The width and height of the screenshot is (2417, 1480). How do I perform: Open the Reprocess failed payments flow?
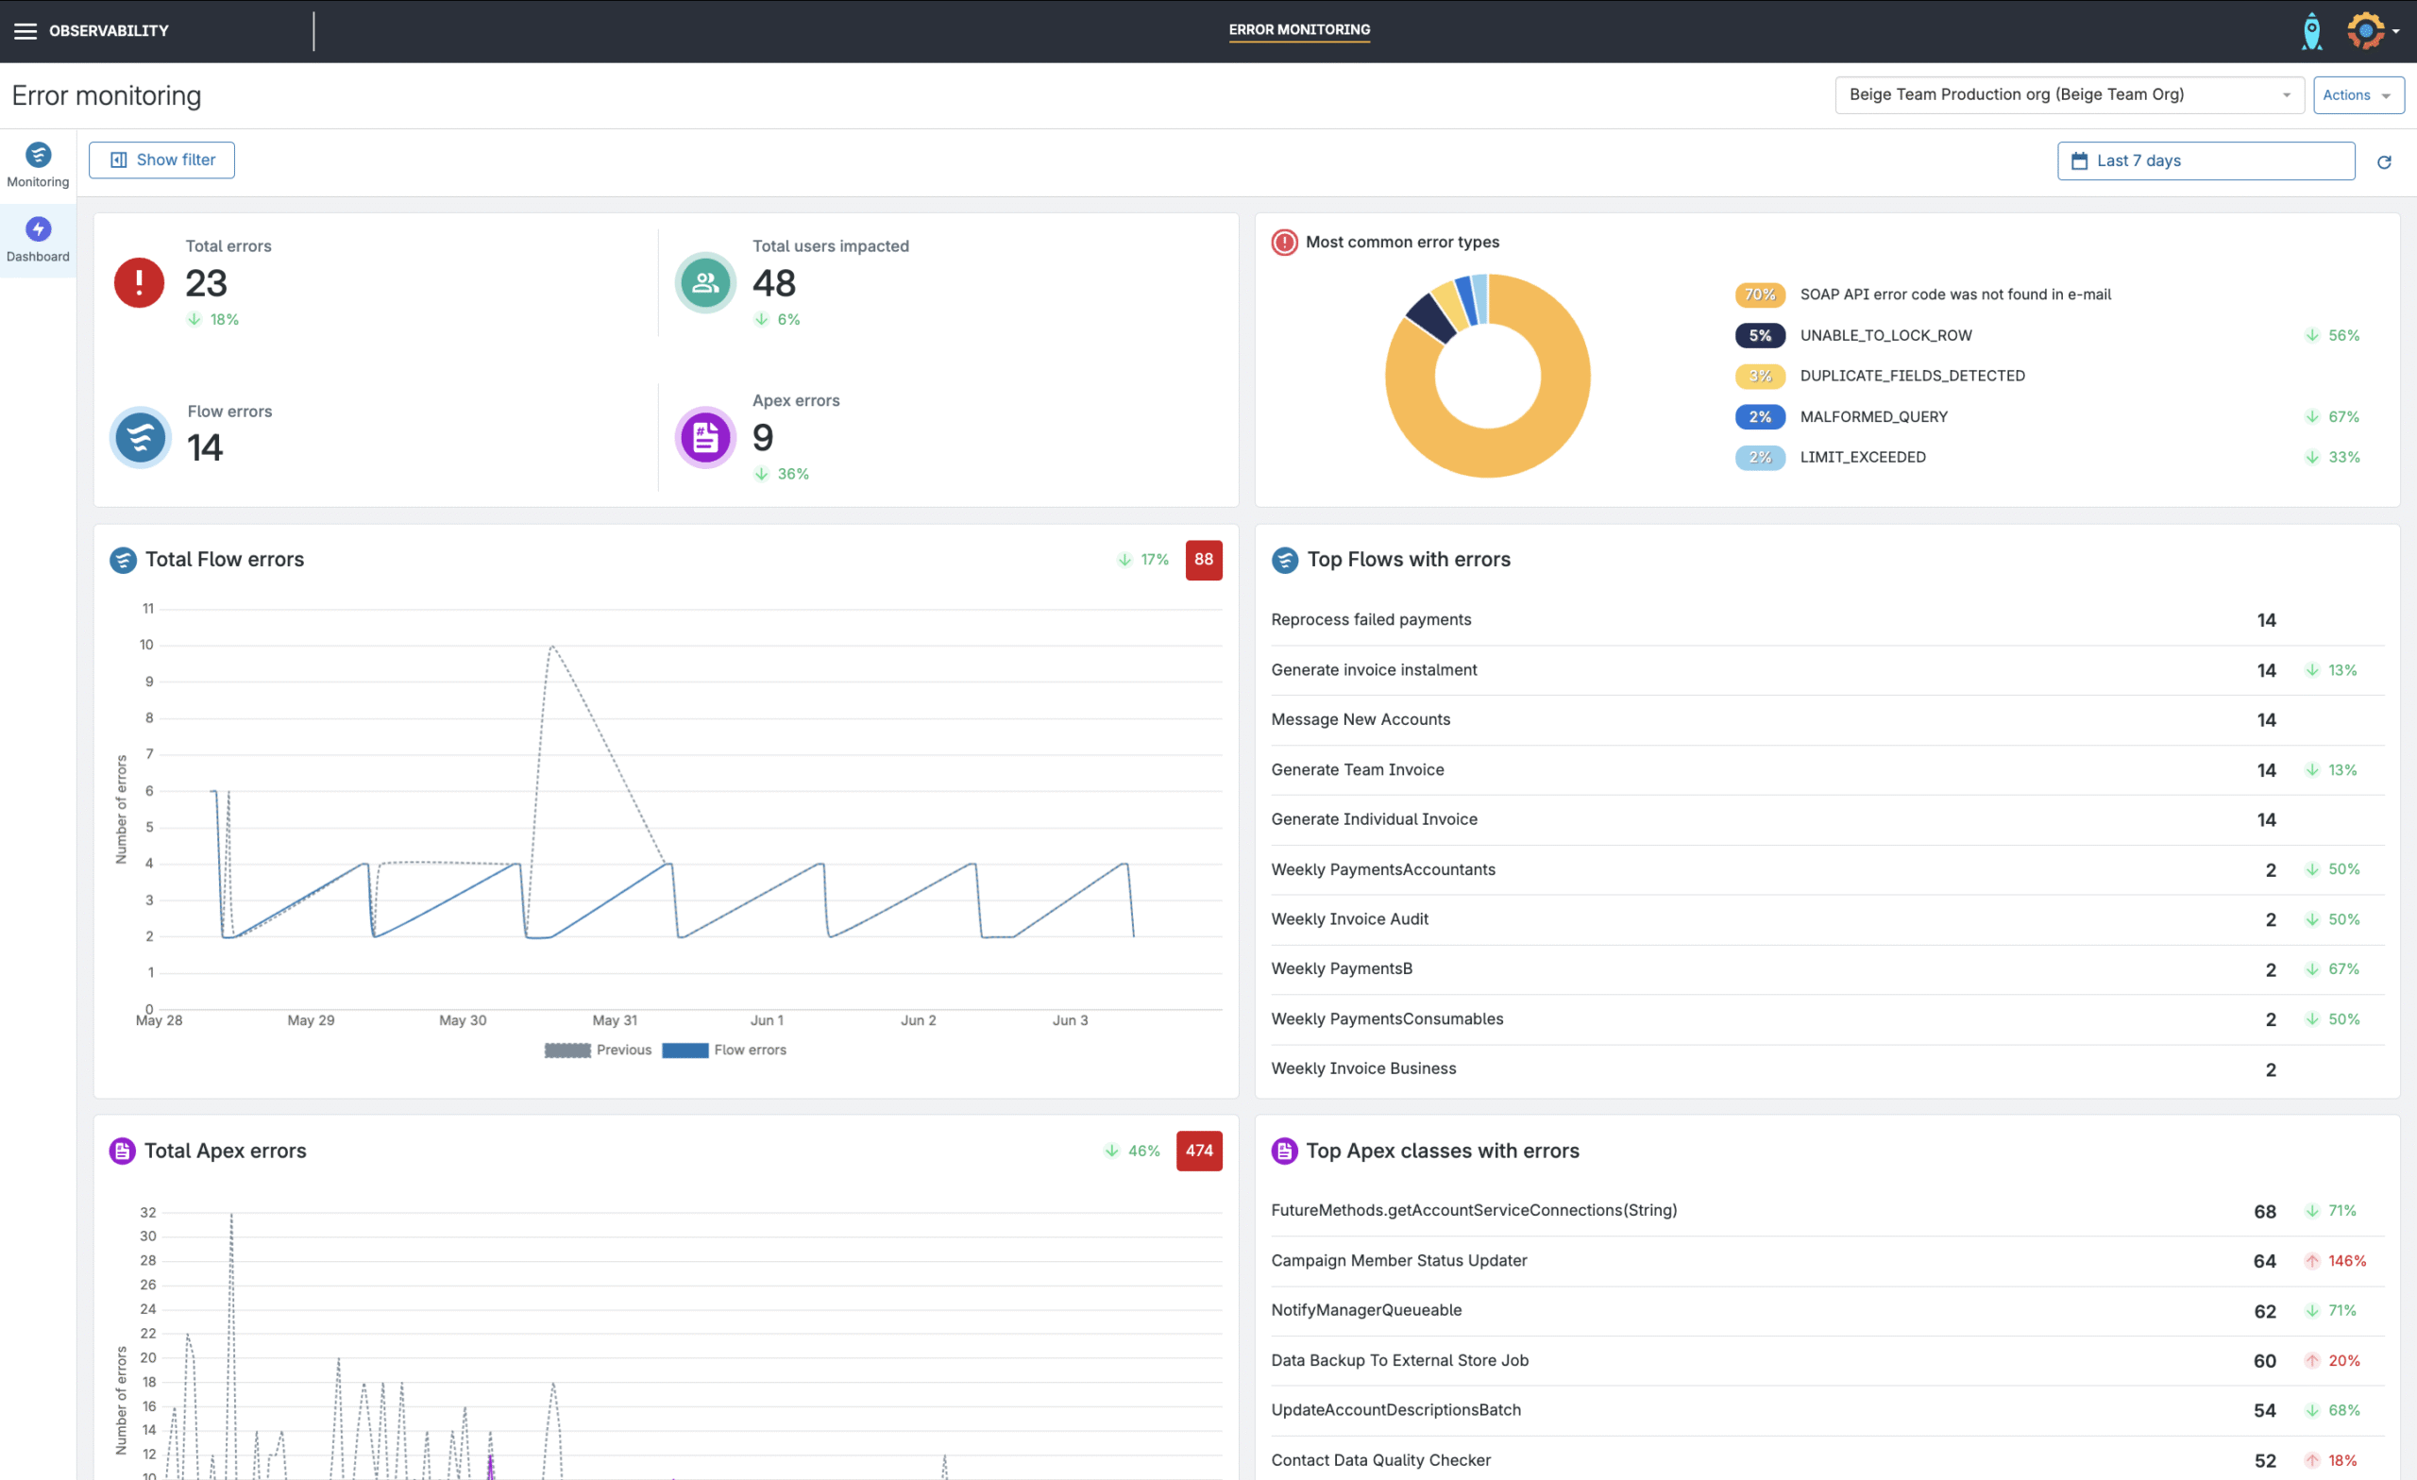1370,619
